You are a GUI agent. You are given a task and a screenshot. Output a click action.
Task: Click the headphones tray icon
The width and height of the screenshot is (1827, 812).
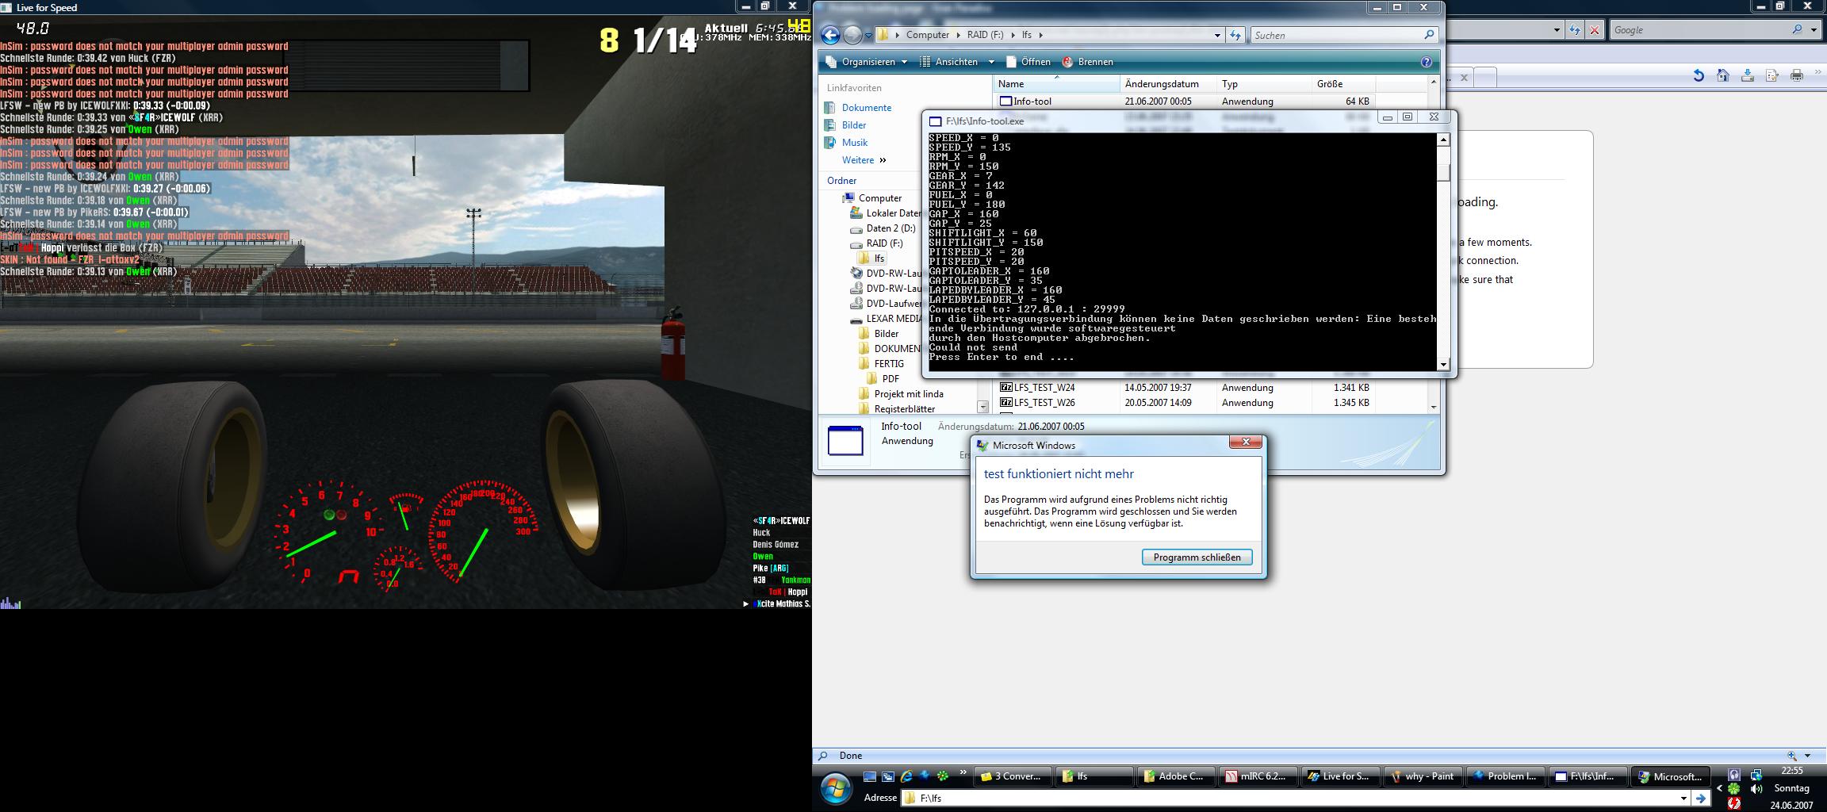pos(1734,775)
